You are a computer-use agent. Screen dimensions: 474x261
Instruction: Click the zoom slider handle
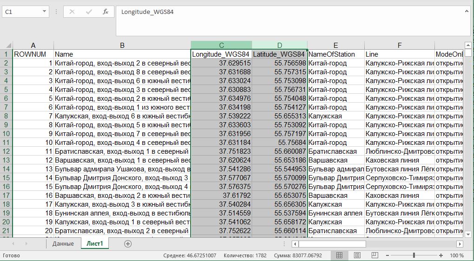coord(414,255)
